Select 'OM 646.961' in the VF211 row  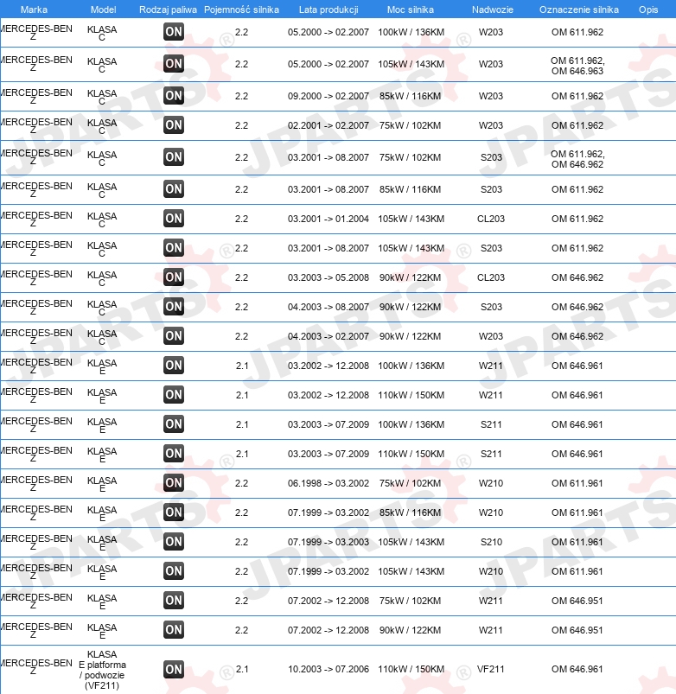[577, 669]
